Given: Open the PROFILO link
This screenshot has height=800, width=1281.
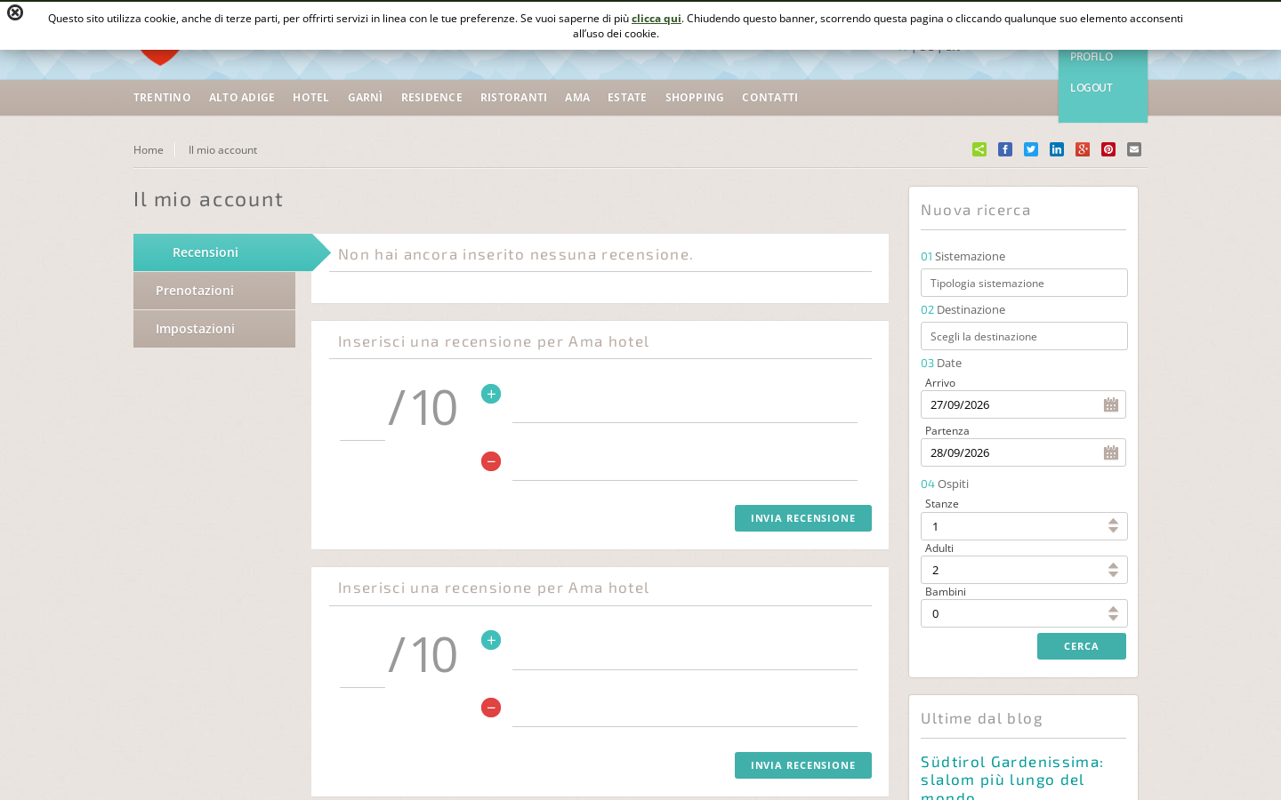Looking at the screenshot, I should (x=1092, y=57).
